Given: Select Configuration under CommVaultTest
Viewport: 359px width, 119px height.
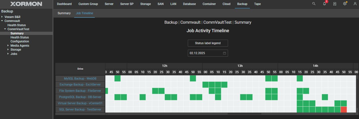Looking at the screenshot, I should 20,41.
